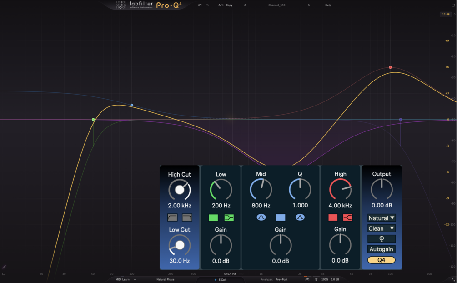
Task: Adjust the High band Gain knob
Action: [340, 244]
